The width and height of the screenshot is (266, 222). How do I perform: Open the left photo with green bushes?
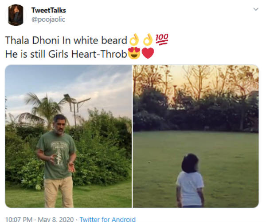pos(68,136)
